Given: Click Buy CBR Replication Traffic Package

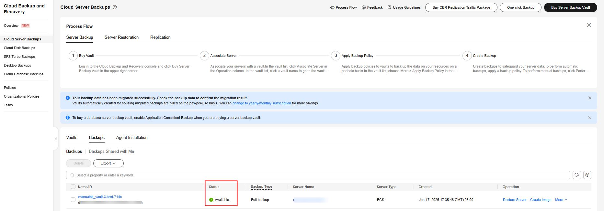Looking at the screenshot, I should pos(461,7).
